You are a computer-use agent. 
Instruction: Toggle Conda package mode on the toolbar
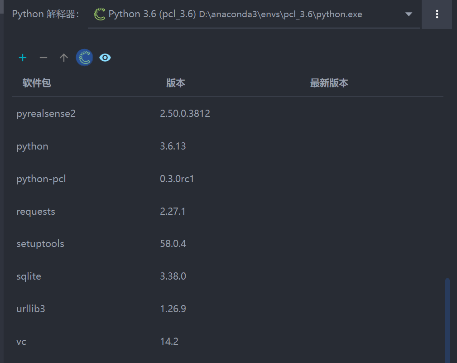coord(84,58)
